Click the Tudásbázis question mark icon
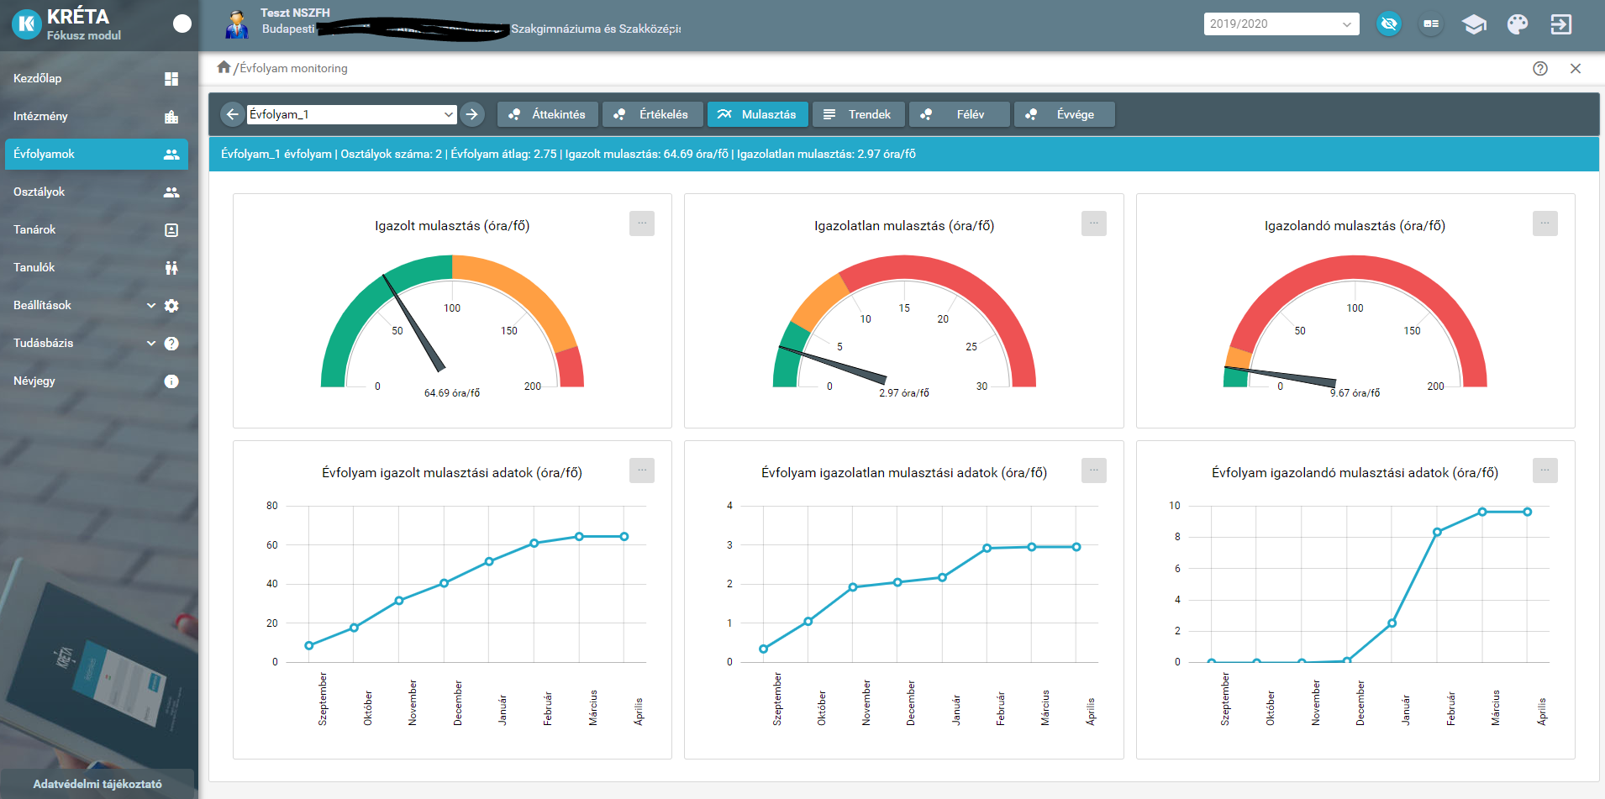Screen dimensions: 1605x799 [171, 344]
